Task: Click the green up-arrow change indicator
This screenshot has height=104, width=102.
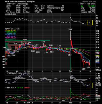Action: click(82, 6)
